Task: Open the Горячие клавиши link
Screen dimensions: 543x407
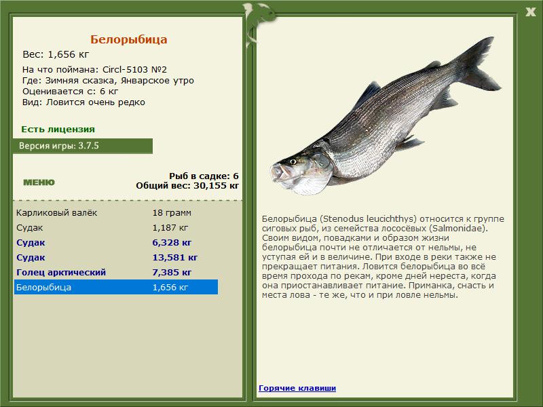Action: point(297,388)
